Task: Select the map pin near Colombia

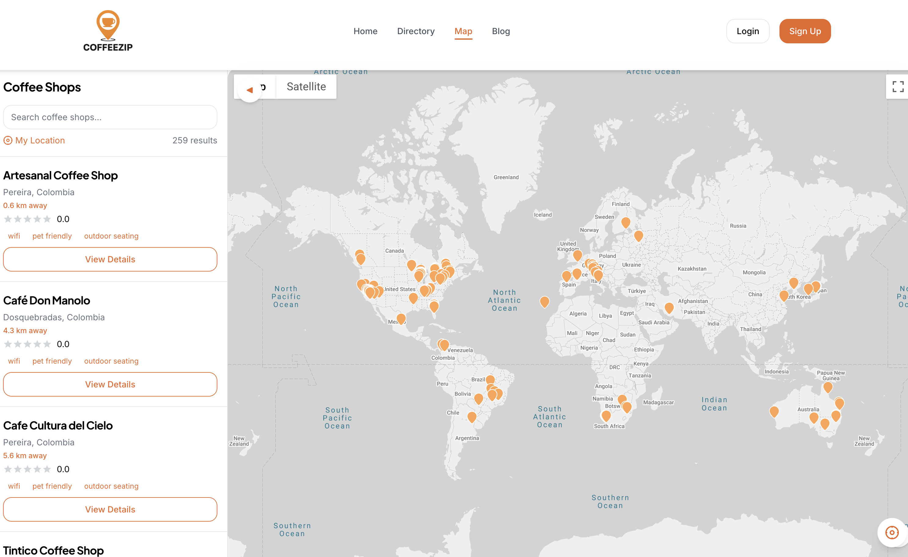Action: (x=444, y=345)
